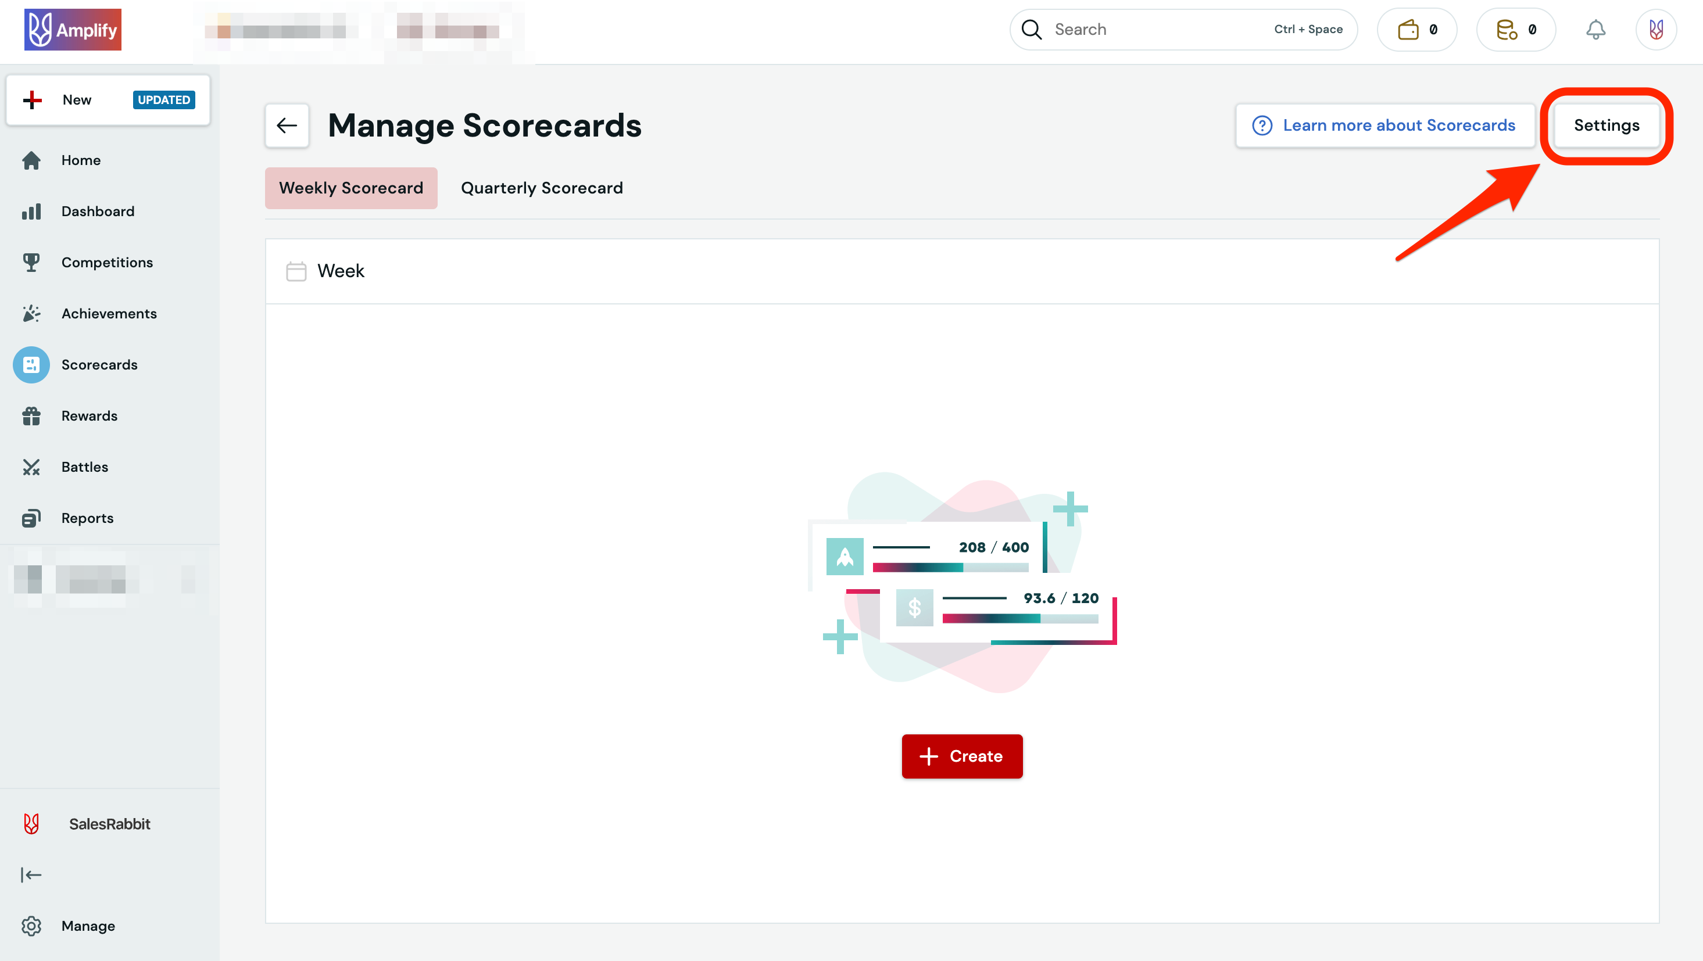Click the notification bell
1703x961 pixels.
1596,29
